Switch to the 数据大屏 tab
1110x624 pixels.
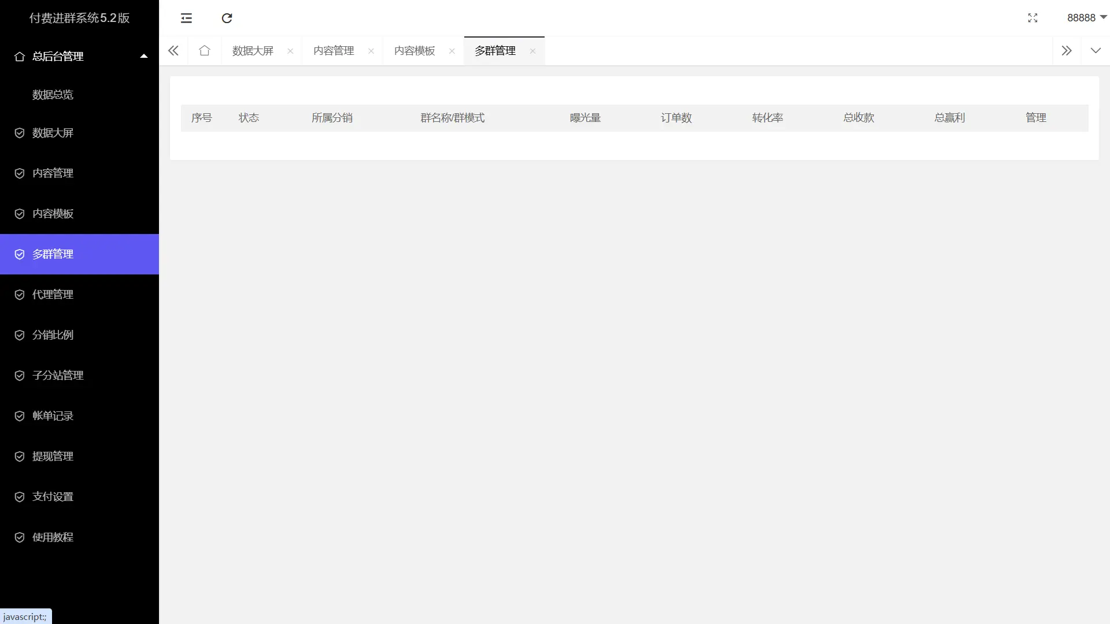[x=251, y=50]
